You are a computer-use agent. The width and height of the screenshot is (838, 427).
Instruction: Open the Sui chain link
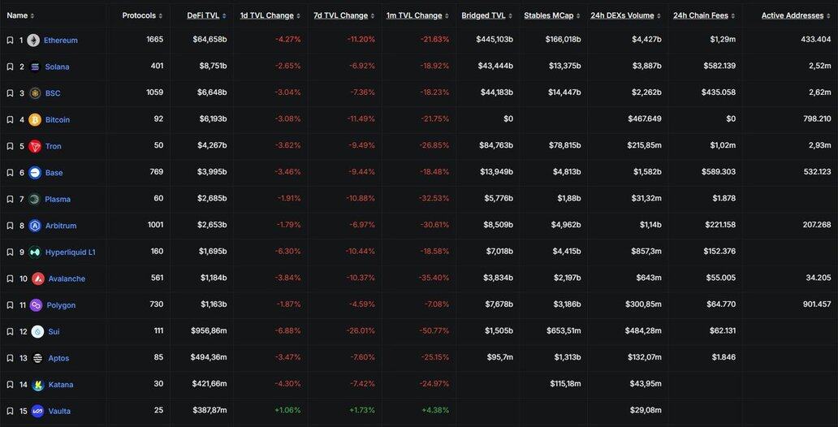click(x=54, y=331)
